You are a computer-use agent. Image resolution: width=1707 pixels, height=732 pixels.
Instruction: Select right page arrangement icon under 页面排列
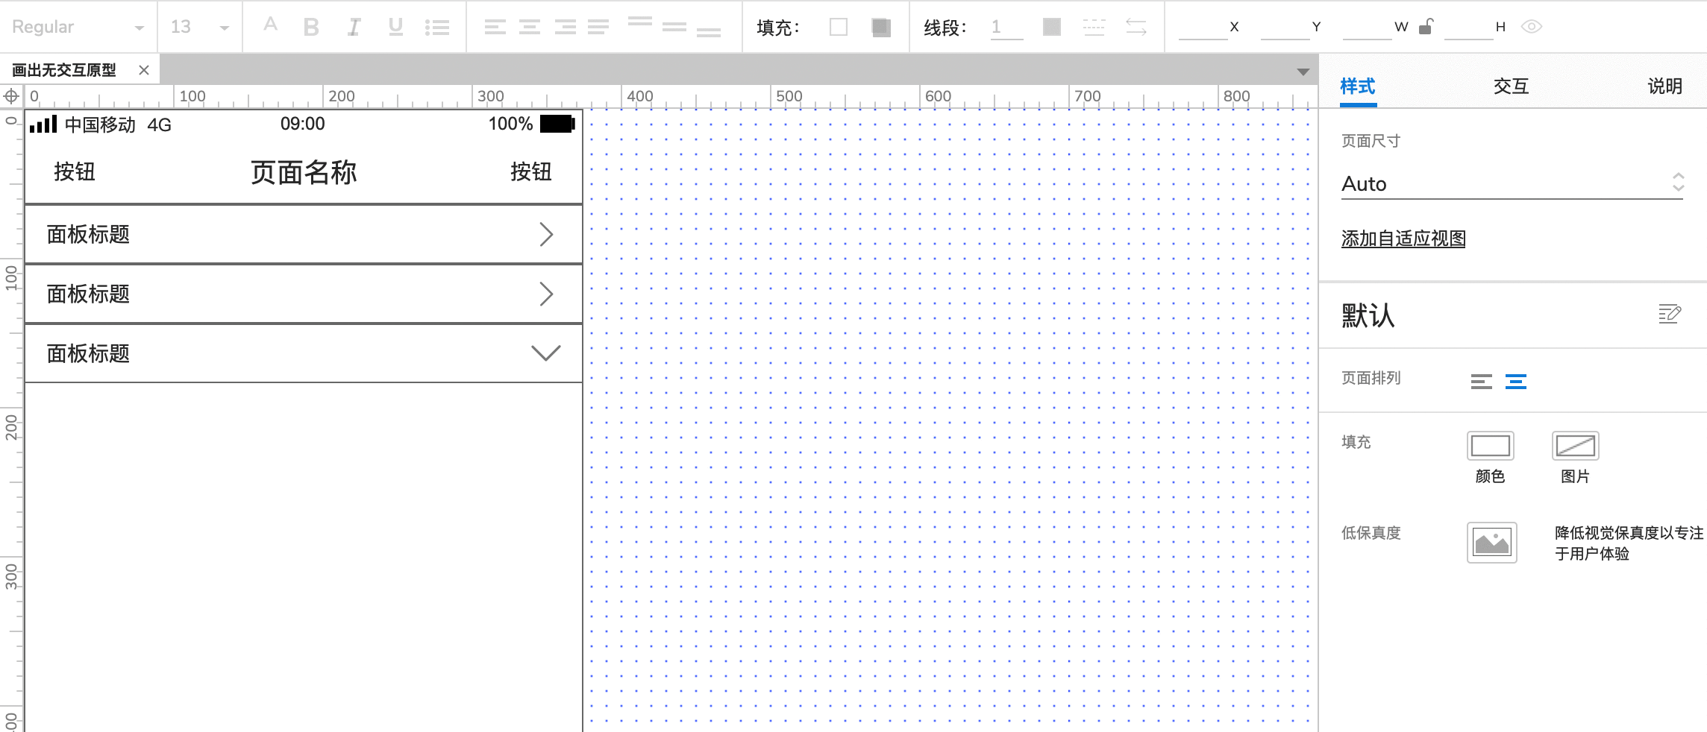click(1517, 382)
